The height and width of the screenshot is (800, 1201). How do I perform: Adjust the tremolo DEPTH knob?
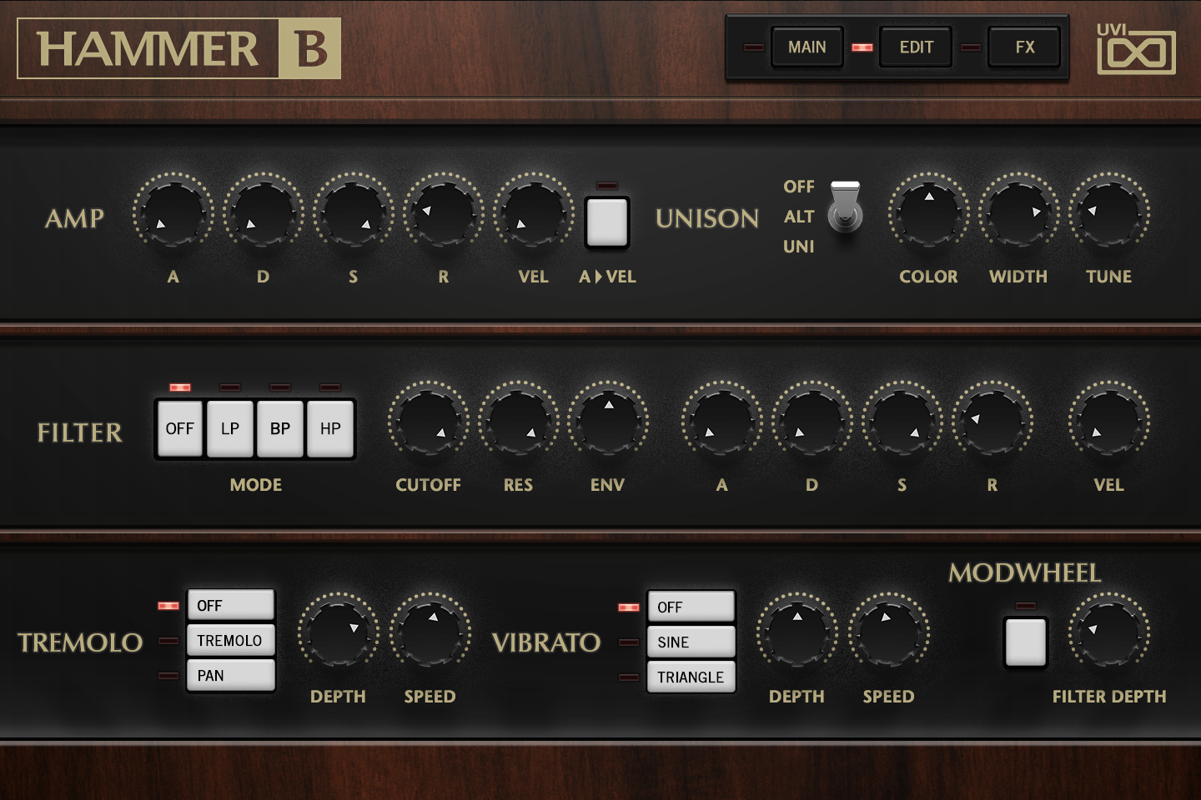[x=338, y=633]
